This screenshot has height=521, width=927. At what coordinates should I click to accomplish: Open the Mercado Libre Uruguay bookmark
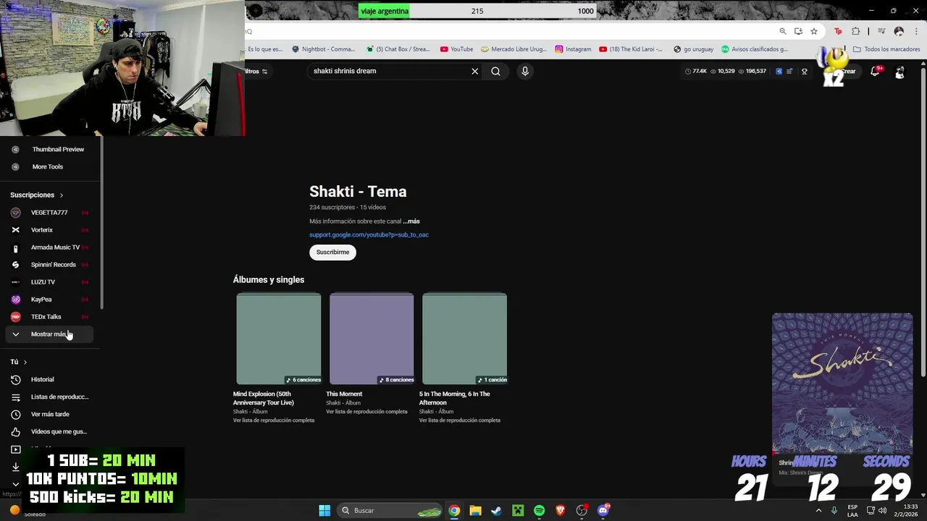point(513,49)
